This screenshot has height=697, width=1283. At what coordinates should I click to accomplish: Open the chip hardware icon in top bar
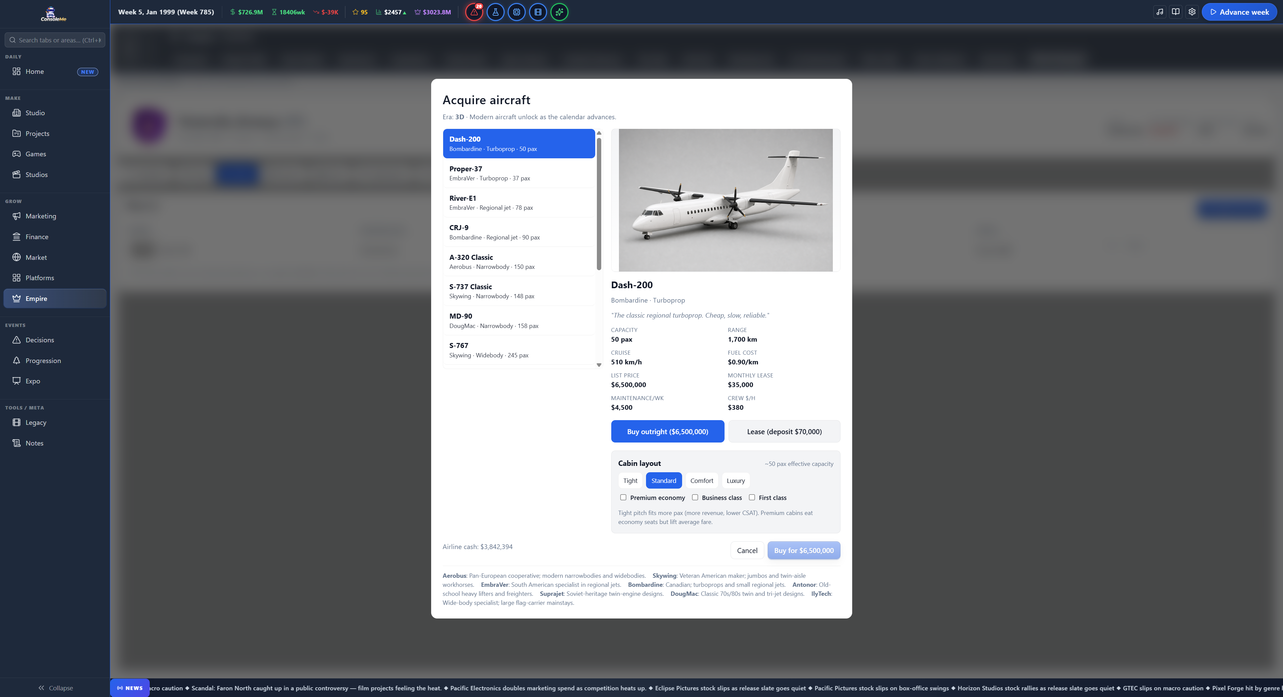point(516,12)
